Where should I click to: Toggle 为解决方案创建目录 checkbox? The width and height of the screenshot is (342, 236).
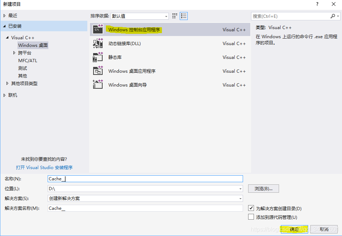(x=251, y=208)
